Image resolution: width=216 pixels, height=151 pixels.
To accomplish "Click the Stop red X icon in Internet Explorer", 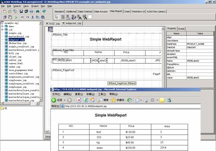I will (79, 100).
